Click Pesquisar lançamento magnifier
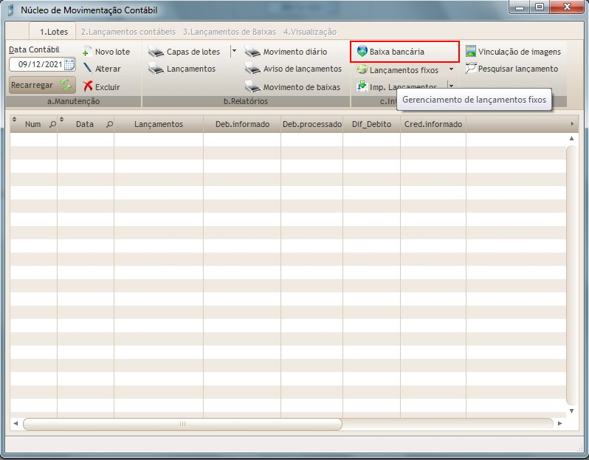 [471, 69]
